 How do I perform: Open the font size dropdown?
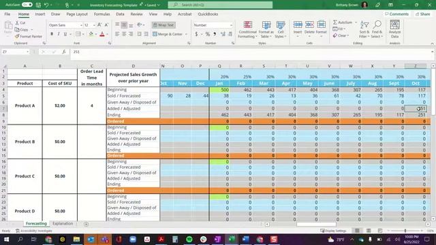click(94, 25)
